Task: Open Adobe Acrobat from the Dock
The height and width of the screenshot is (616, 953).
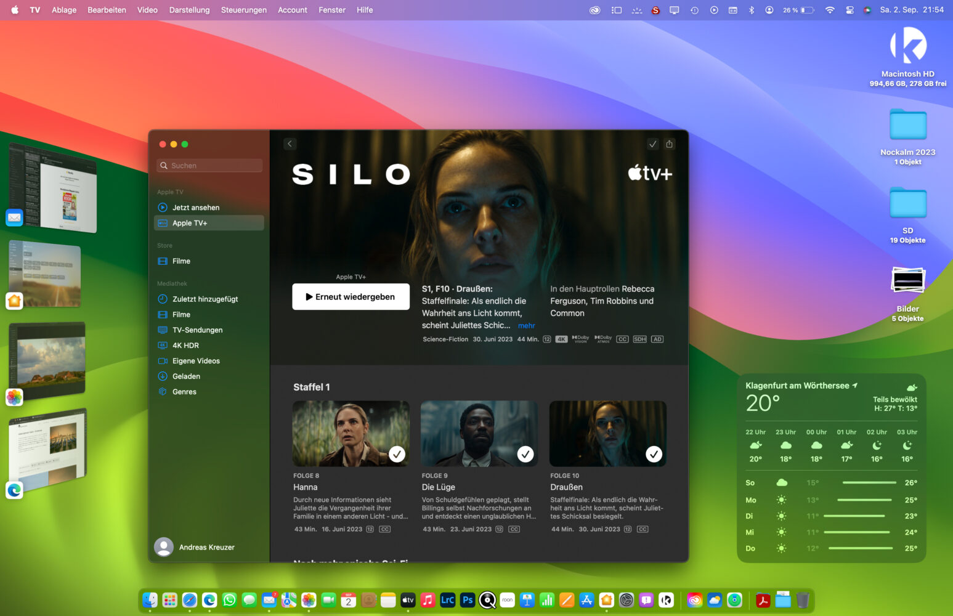Action: tap(763, 600)
